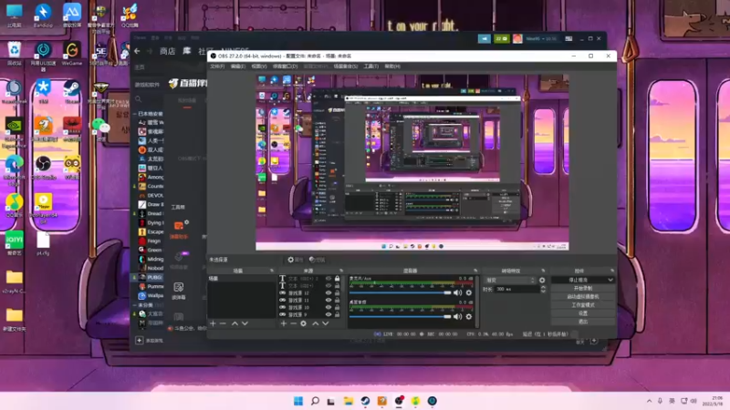The height and width of the screenshot is (410, 730).
Task: Toggle visibility of Game Capture 9
Action: [x=328, y=314]
